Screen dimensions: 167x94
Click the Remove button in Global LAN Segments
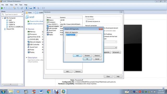pos(97,56)
